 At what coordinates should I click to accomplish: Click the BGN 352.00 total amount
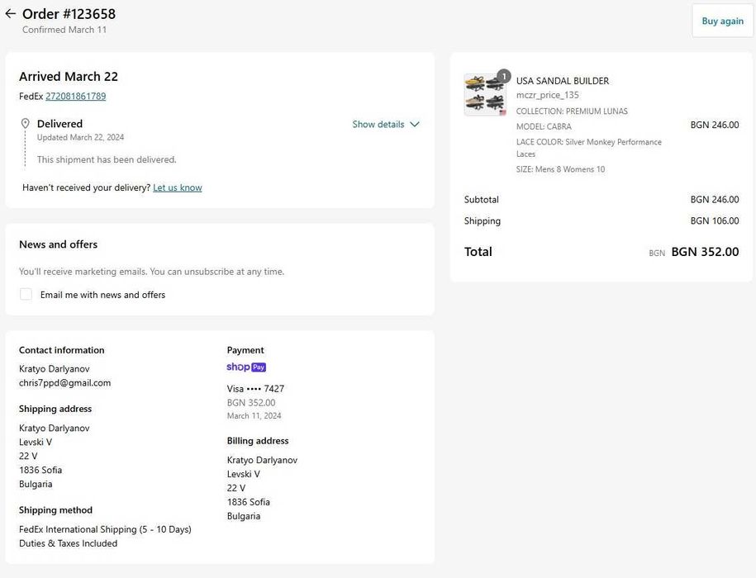pyautogui.click(x=705, y=252)
